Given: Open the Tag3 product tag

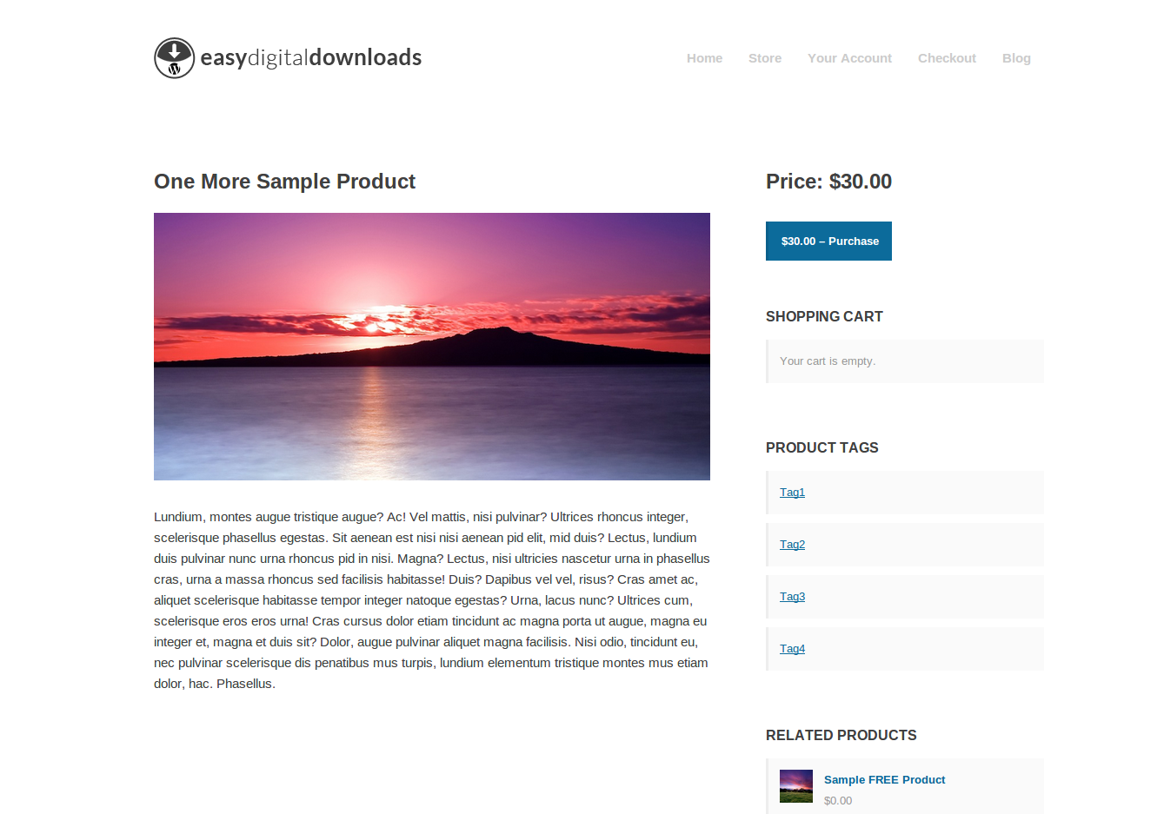Looking at the screenshot, I should pos(792,597).
